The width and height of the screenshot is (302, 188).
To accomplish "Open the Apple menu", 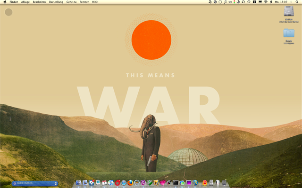I will [5, 2].
